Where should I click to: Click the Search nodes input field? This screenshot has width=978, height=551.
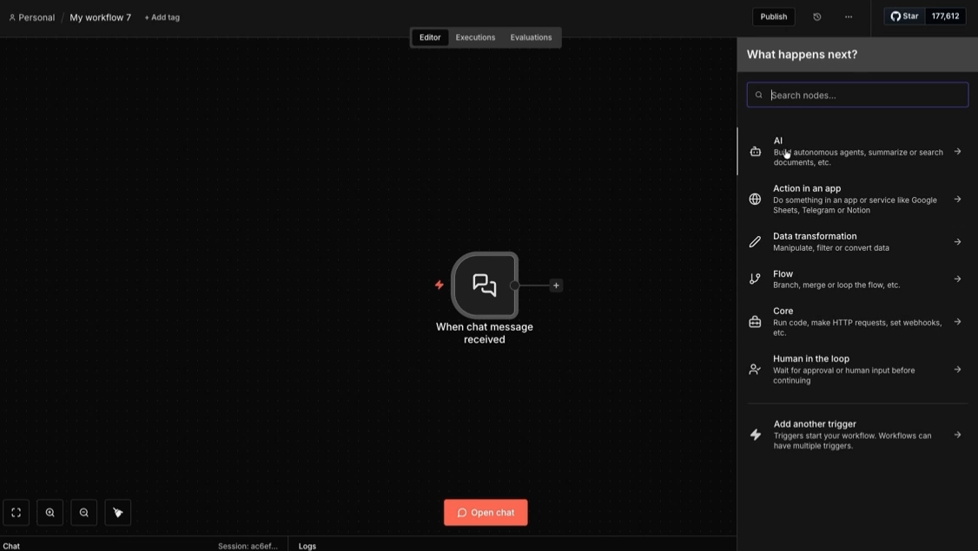coord(857,95)
